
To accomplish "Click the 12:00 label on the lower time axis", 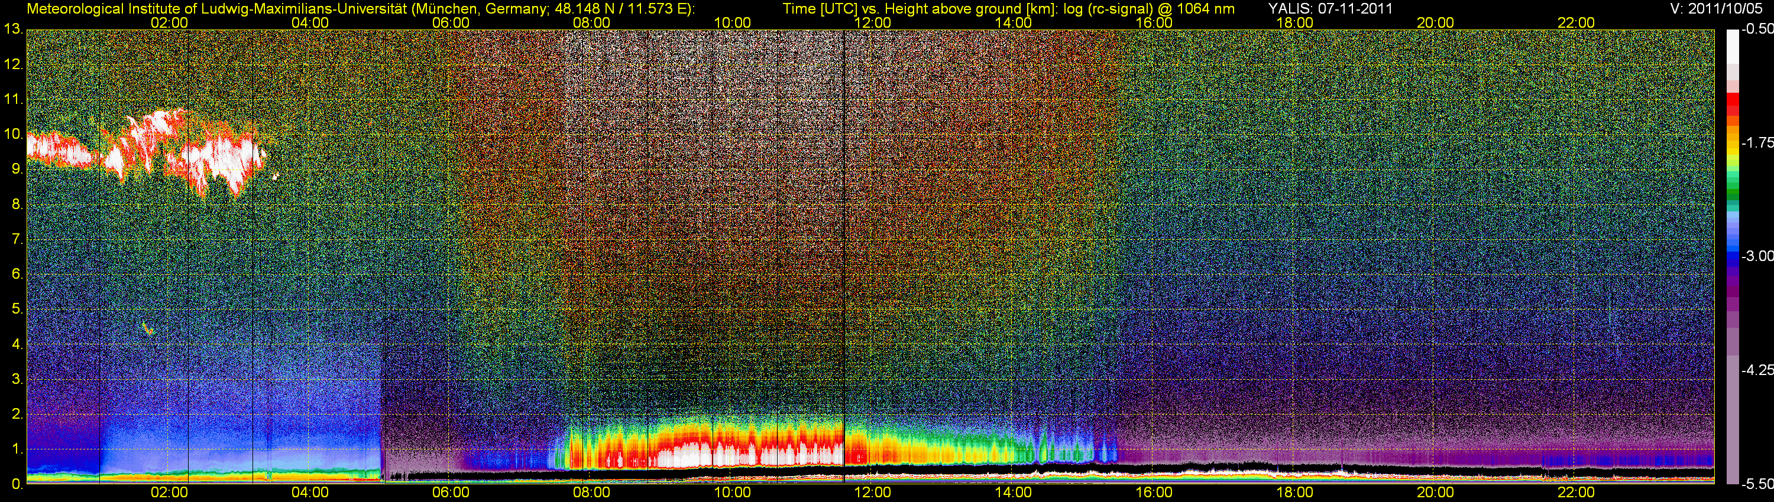I will pos(873,493).
